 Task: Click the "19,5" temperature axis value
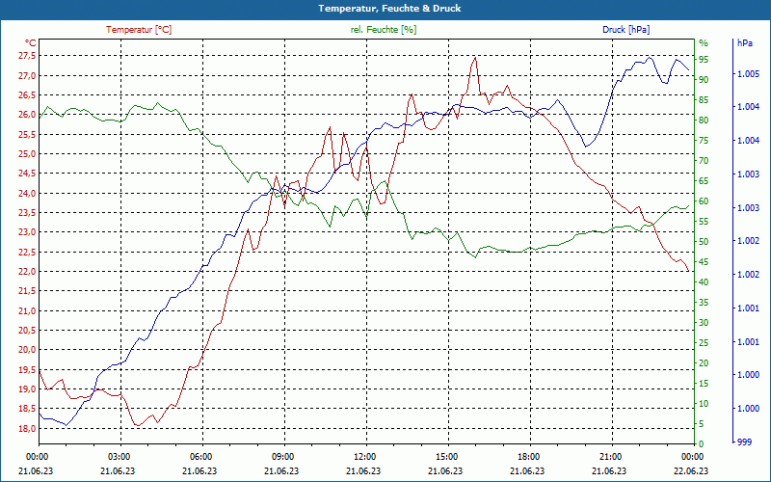click(x=27, y=369)
